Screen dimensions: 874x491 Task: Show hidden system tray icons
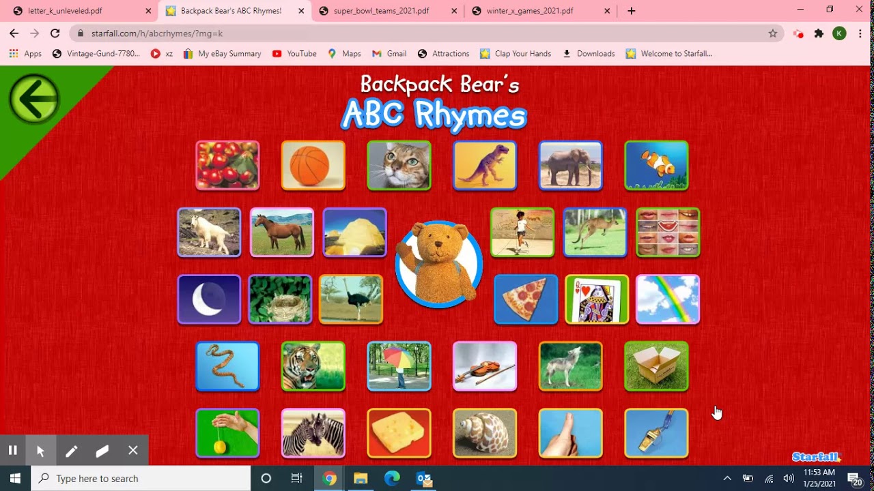(727, 478)
